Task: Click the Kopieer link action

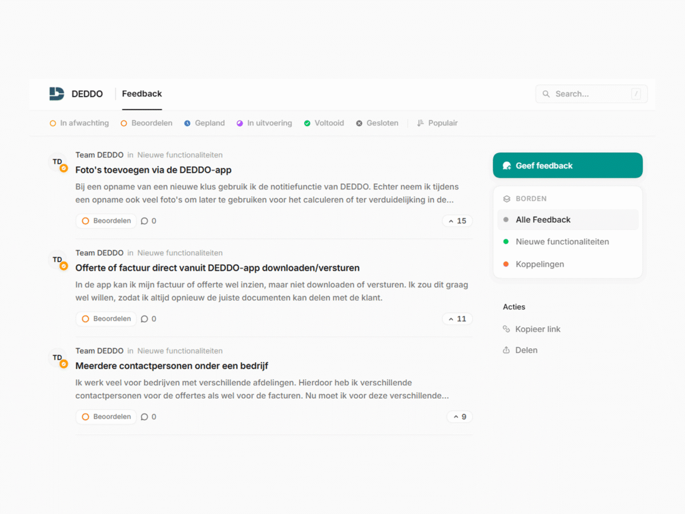Action: 532,329
